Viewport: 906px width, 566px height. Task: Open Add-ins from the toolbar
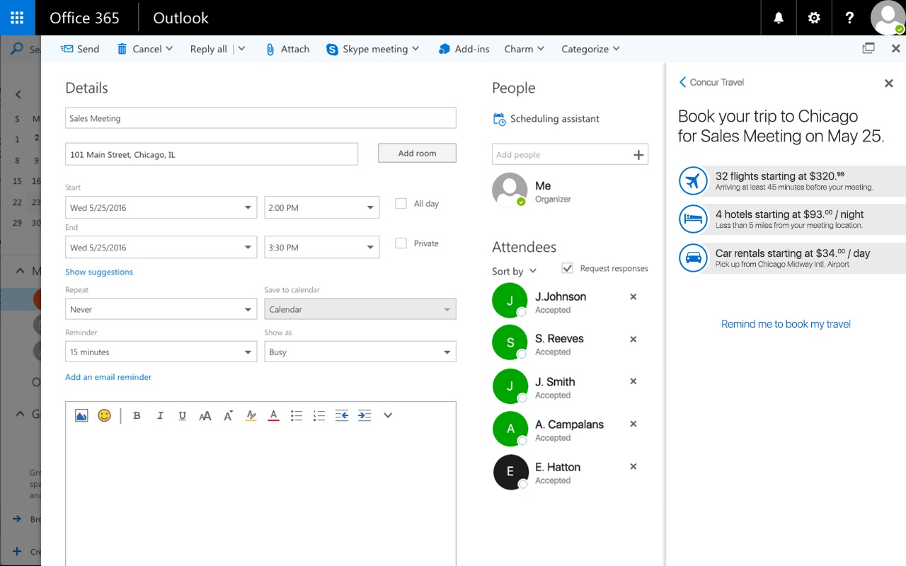coord(464,49)
